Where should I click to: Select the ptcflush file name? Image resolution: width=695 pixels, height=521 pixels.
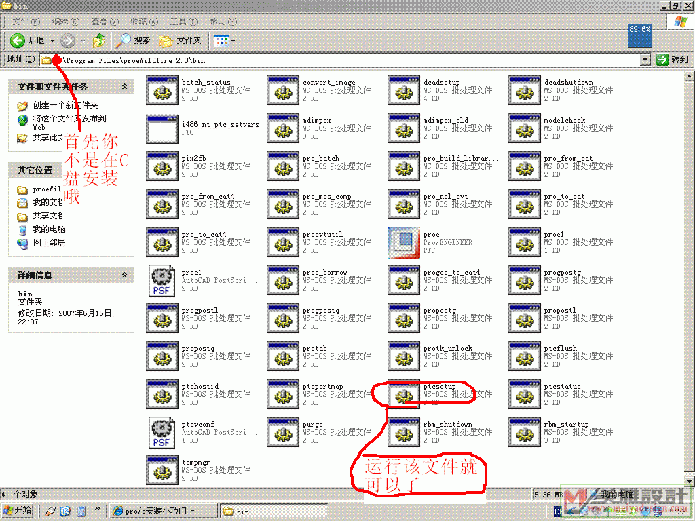point(560,348)
